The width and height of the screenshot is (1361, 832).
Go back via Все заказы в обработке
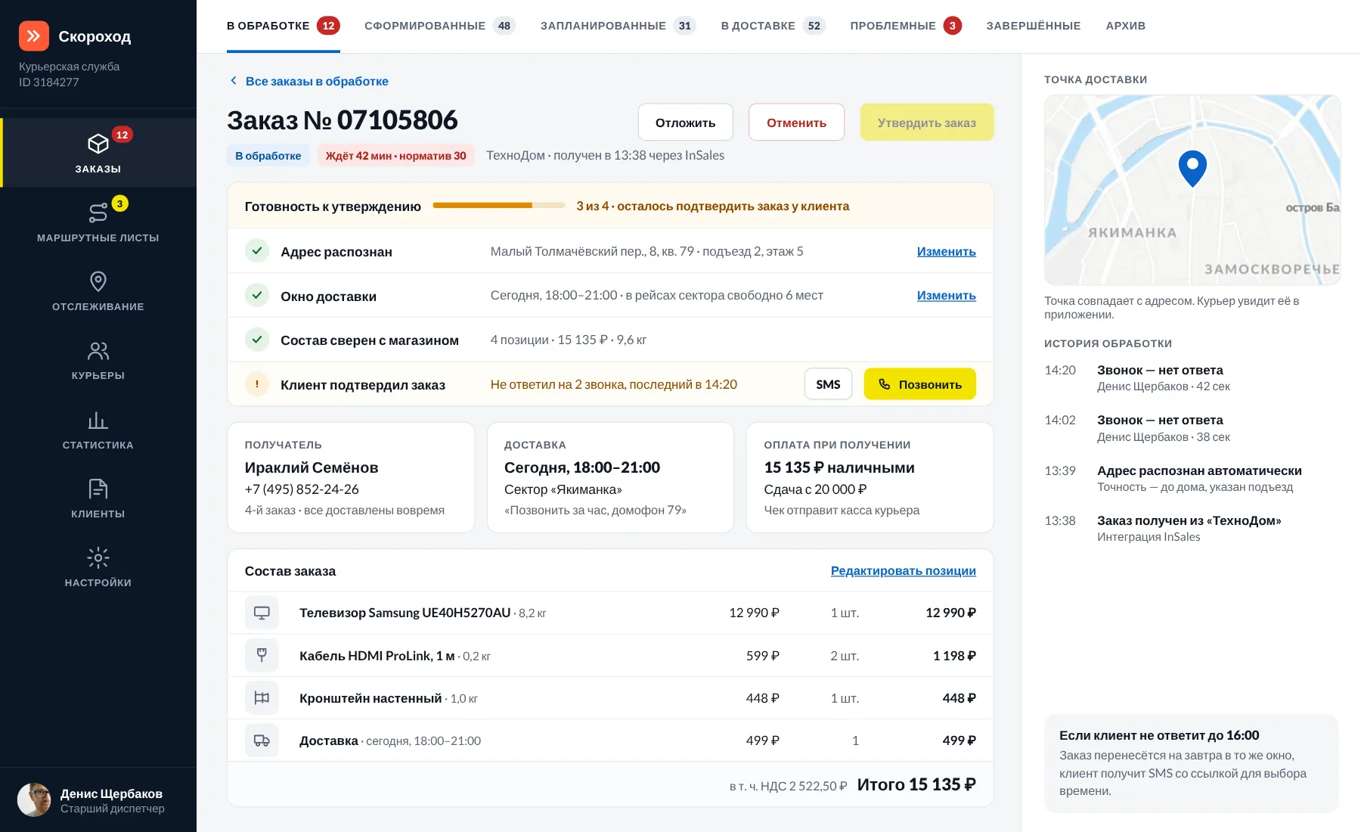click(308, 81)
